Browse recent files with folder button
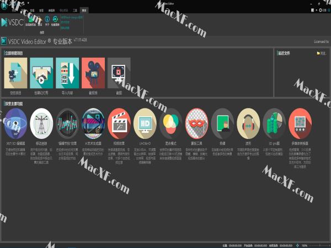 coord(321,53)
